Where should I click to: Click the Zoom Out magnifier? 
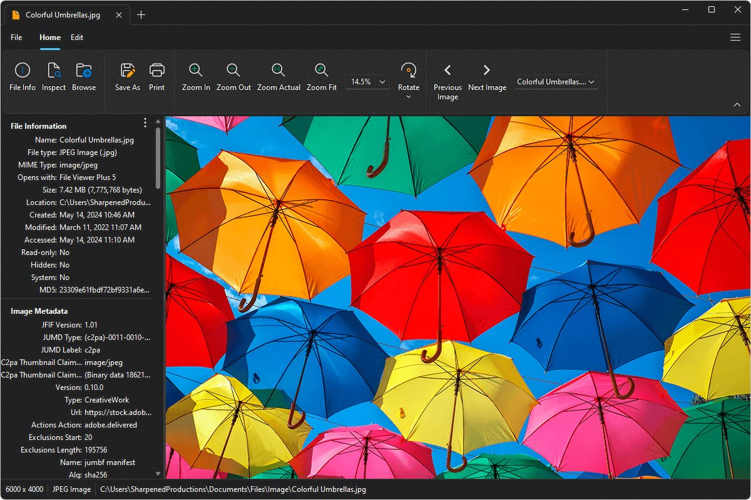point(233,77)
